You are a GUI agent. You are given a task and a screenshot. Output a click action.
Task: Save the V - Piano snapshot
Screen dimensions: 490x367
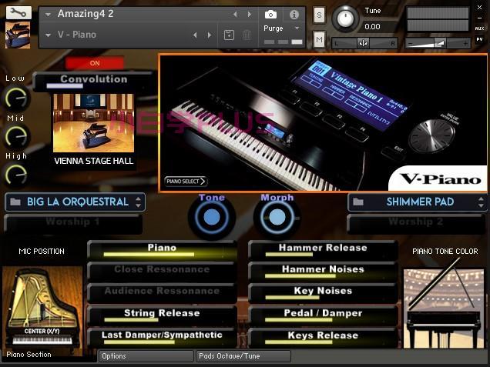(x=229, y=35)
